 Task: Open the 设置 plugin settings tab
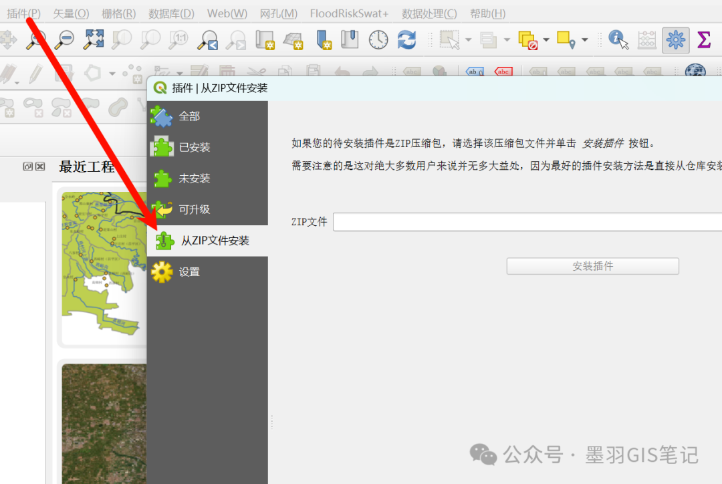click(189, 272)
